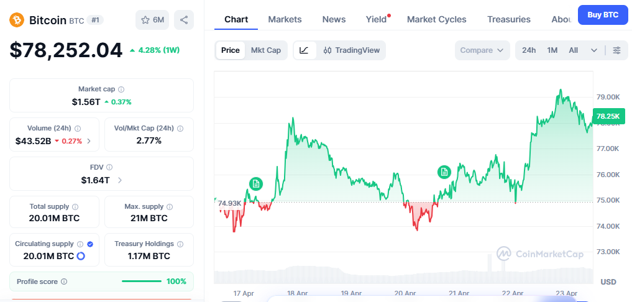This screenshot has width=632, height=302.
Task: Click the $43.52B volume value
Action: 33,141
